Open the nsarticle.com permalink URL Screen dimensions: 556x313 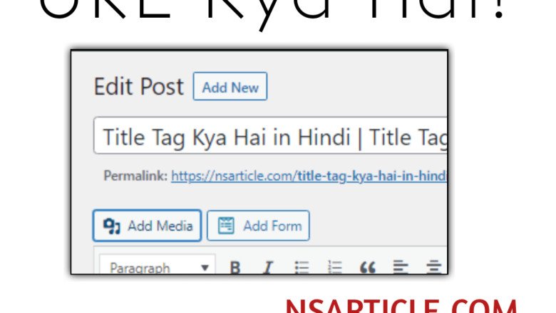coord(308,176)
